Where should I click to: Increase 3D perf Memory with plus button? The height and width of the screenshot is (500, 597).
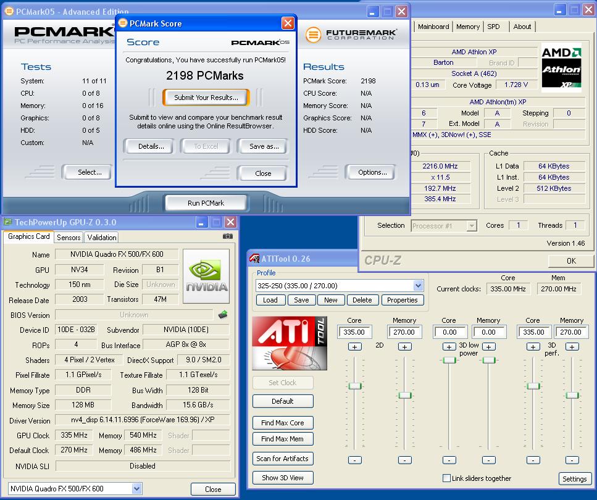572,346
